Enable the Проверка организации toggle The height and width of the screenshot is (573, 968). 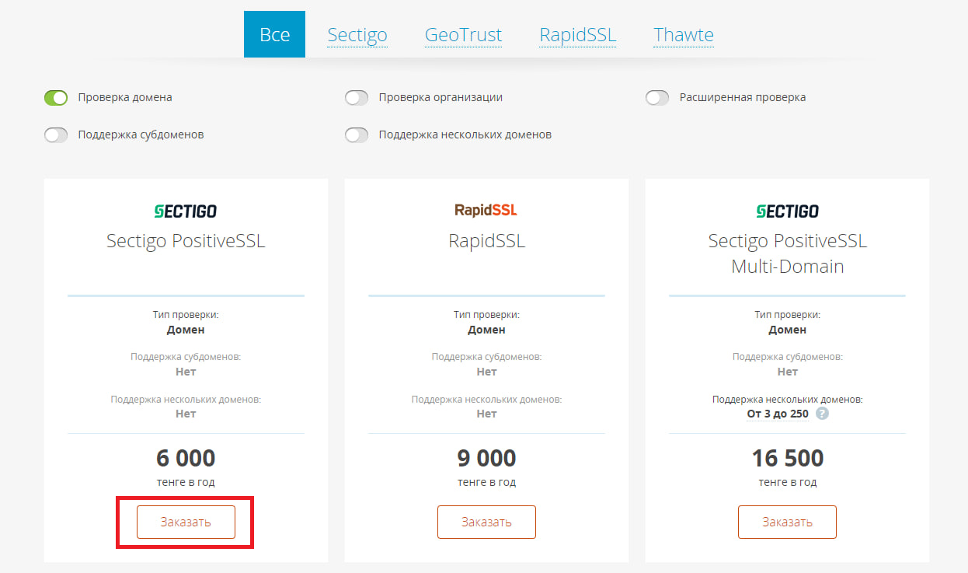click(357, 98)
